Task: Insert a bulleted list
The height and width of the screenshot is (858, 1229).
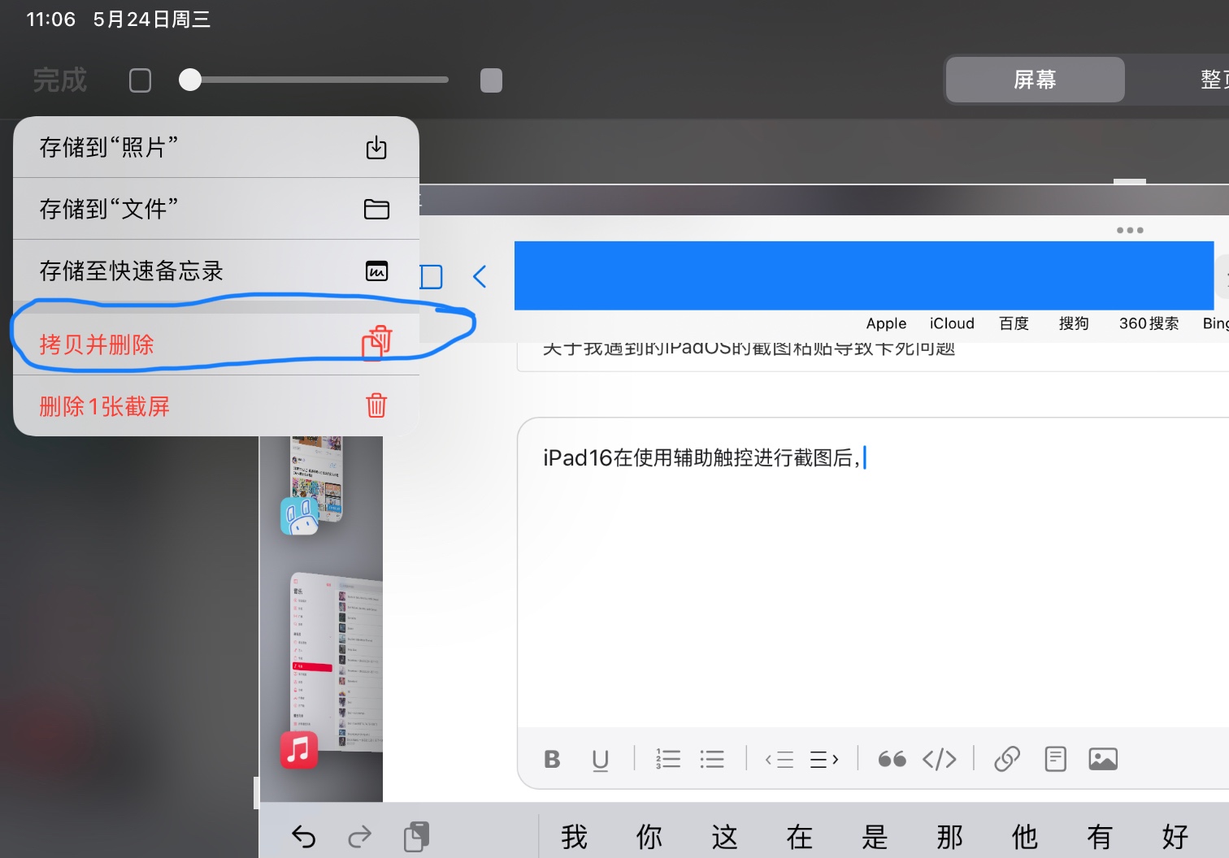Action: coord(712,759)
